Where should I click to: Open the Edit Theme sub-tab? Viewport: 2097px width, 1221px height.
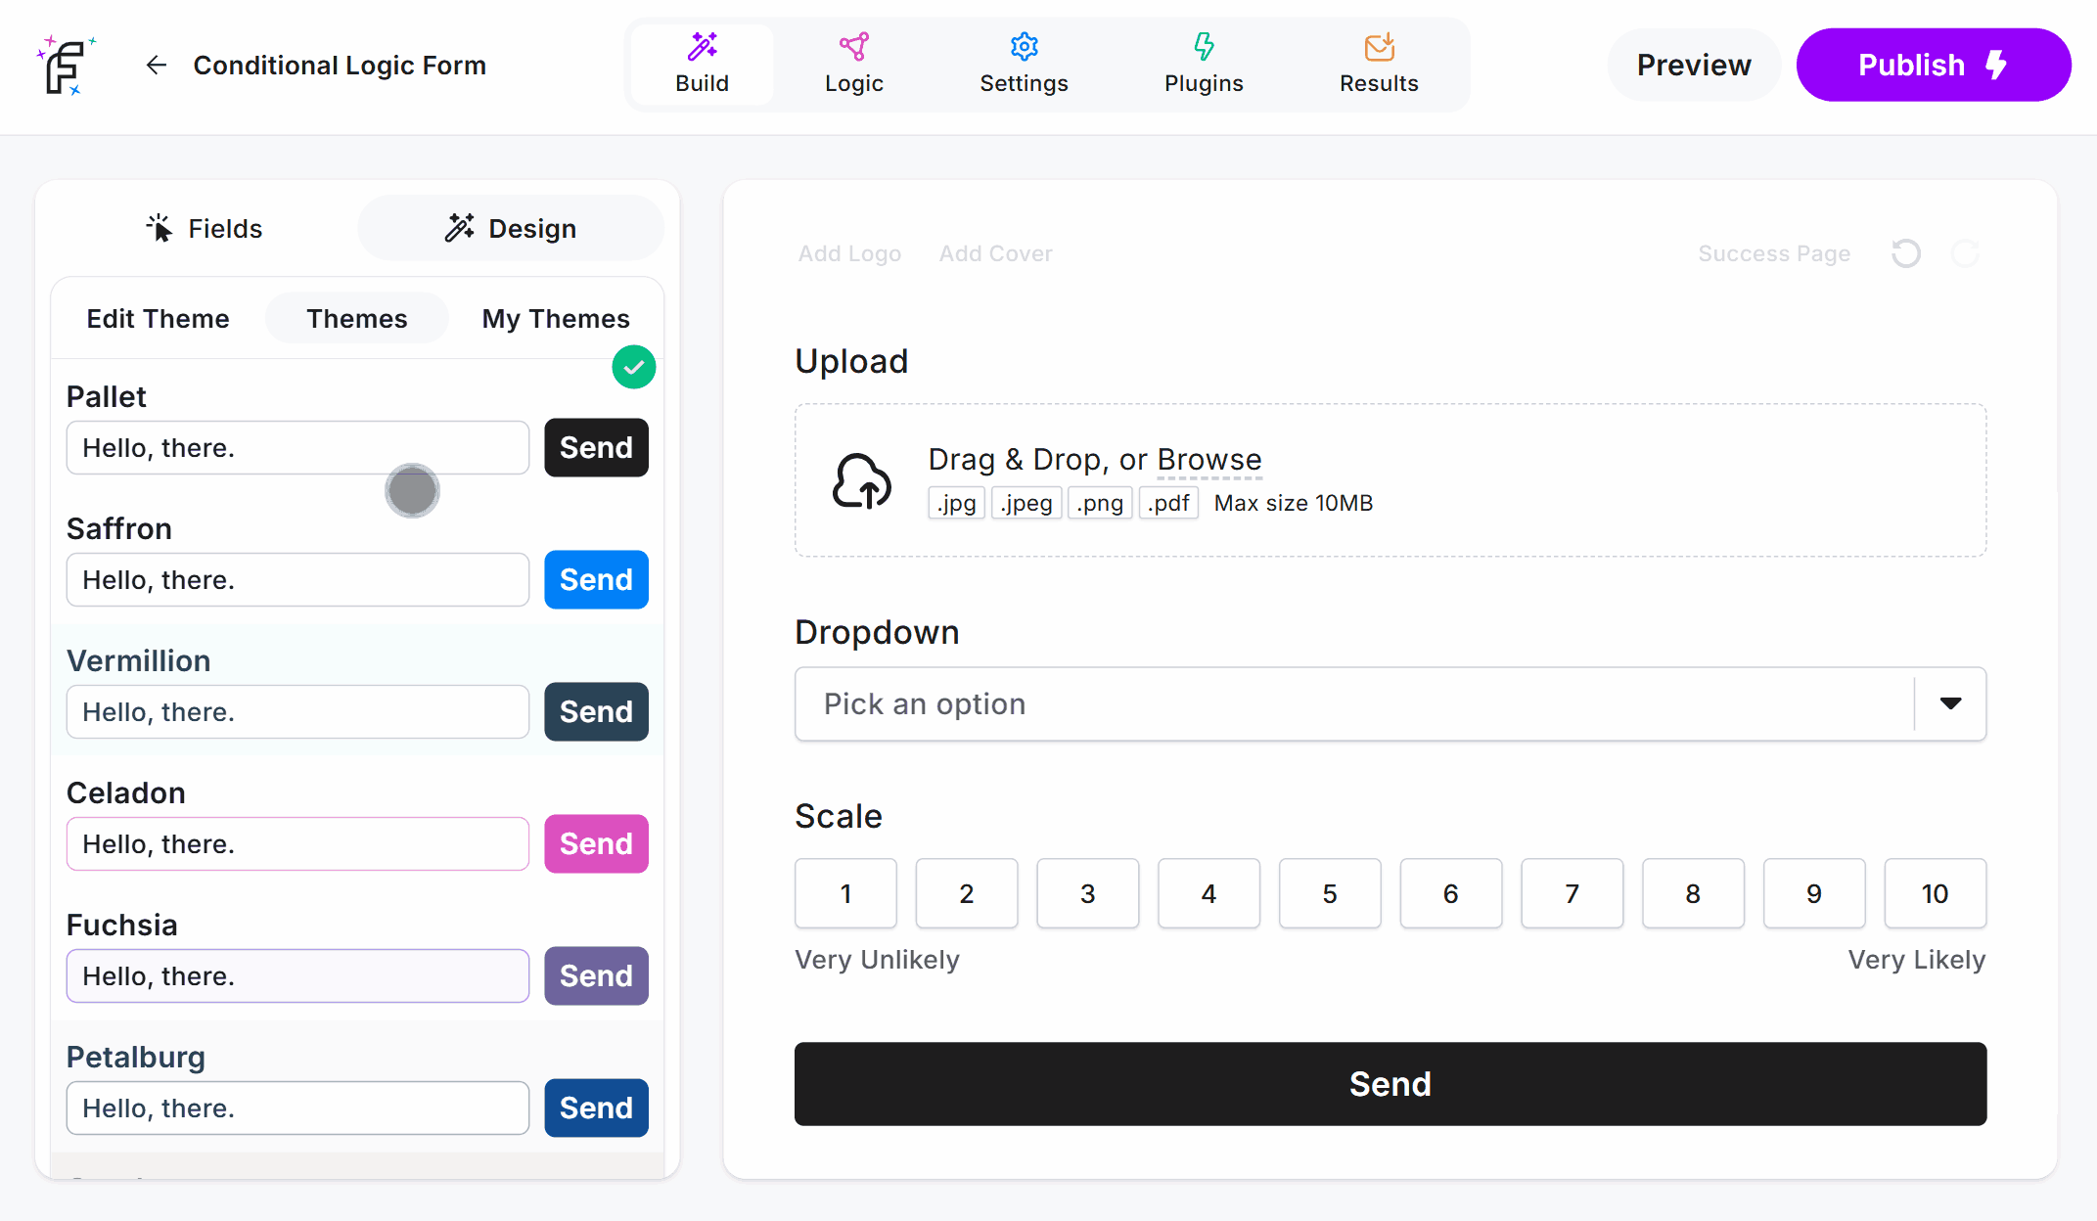158,318
